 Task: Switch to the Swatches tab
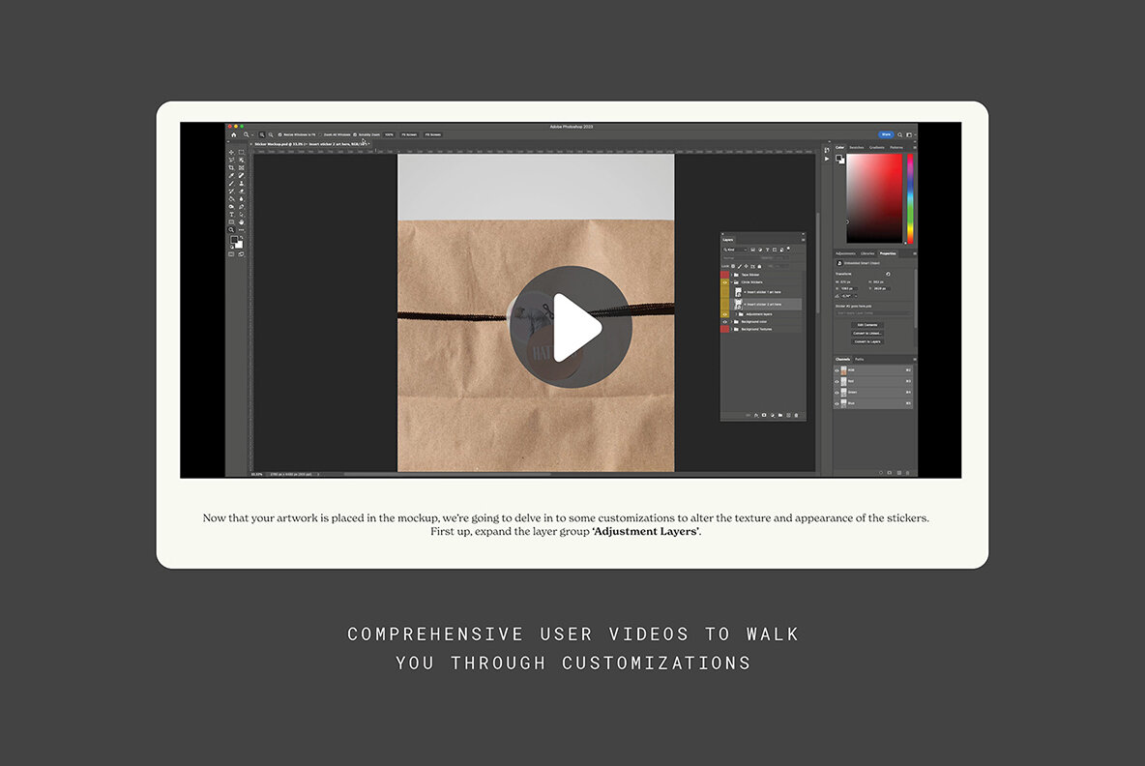856,147
